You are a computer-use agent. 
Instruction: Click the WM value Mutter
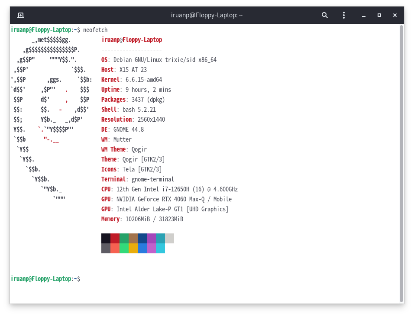[122, 139]
